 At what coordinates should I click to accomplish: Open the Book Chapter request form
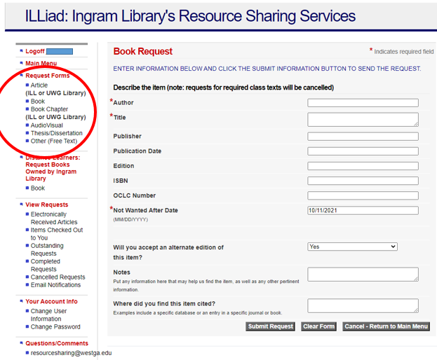pos(49,109)
